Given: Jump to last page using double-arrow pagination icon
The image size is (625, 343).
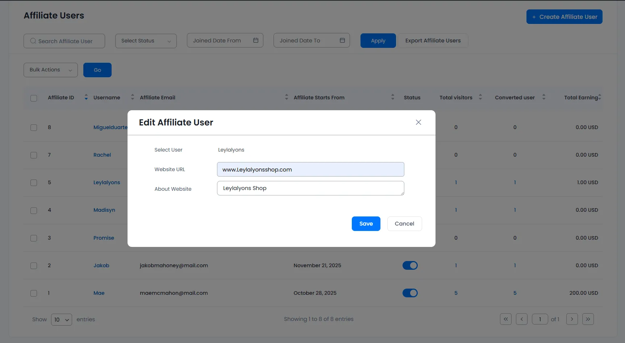Looking at the screenshot, I should (588, 319).
